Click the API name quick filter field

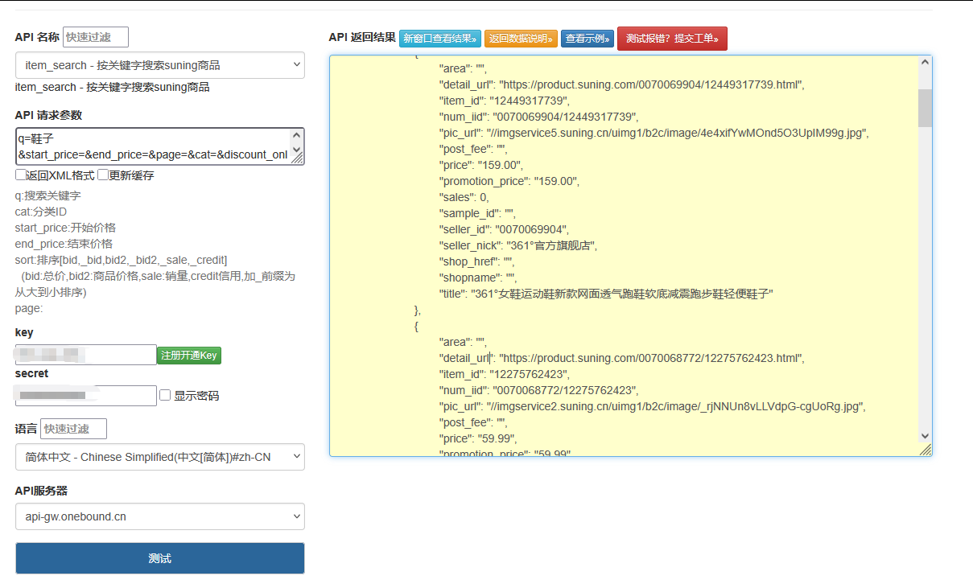96,37
